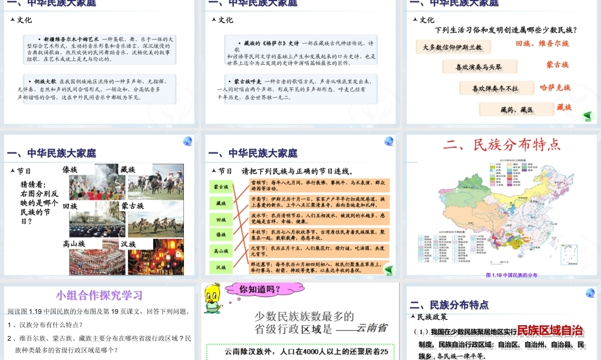Image resolution: width=601 pixels, height=360 pixels.
Task: Click the globe icon on the festival matching slide
Action: (389, 141)
